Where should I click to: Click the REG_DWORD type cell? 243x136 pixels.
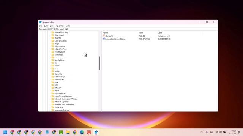pyautogui.click(x=144, y=39)
